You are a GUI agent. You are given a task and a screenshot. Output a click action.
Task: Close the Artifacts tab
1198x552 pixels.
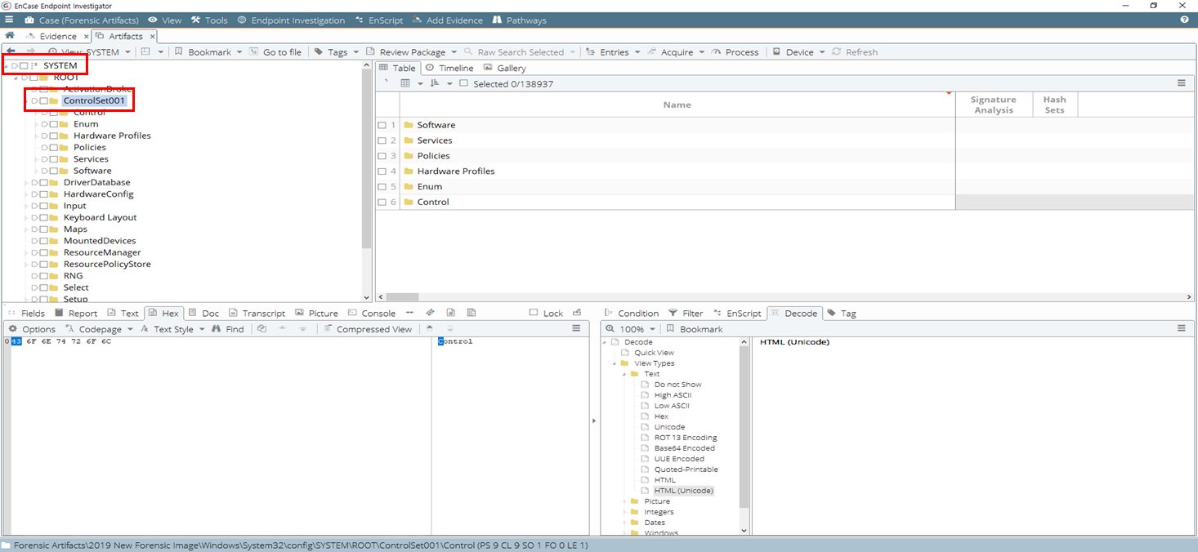pos(152,36)
